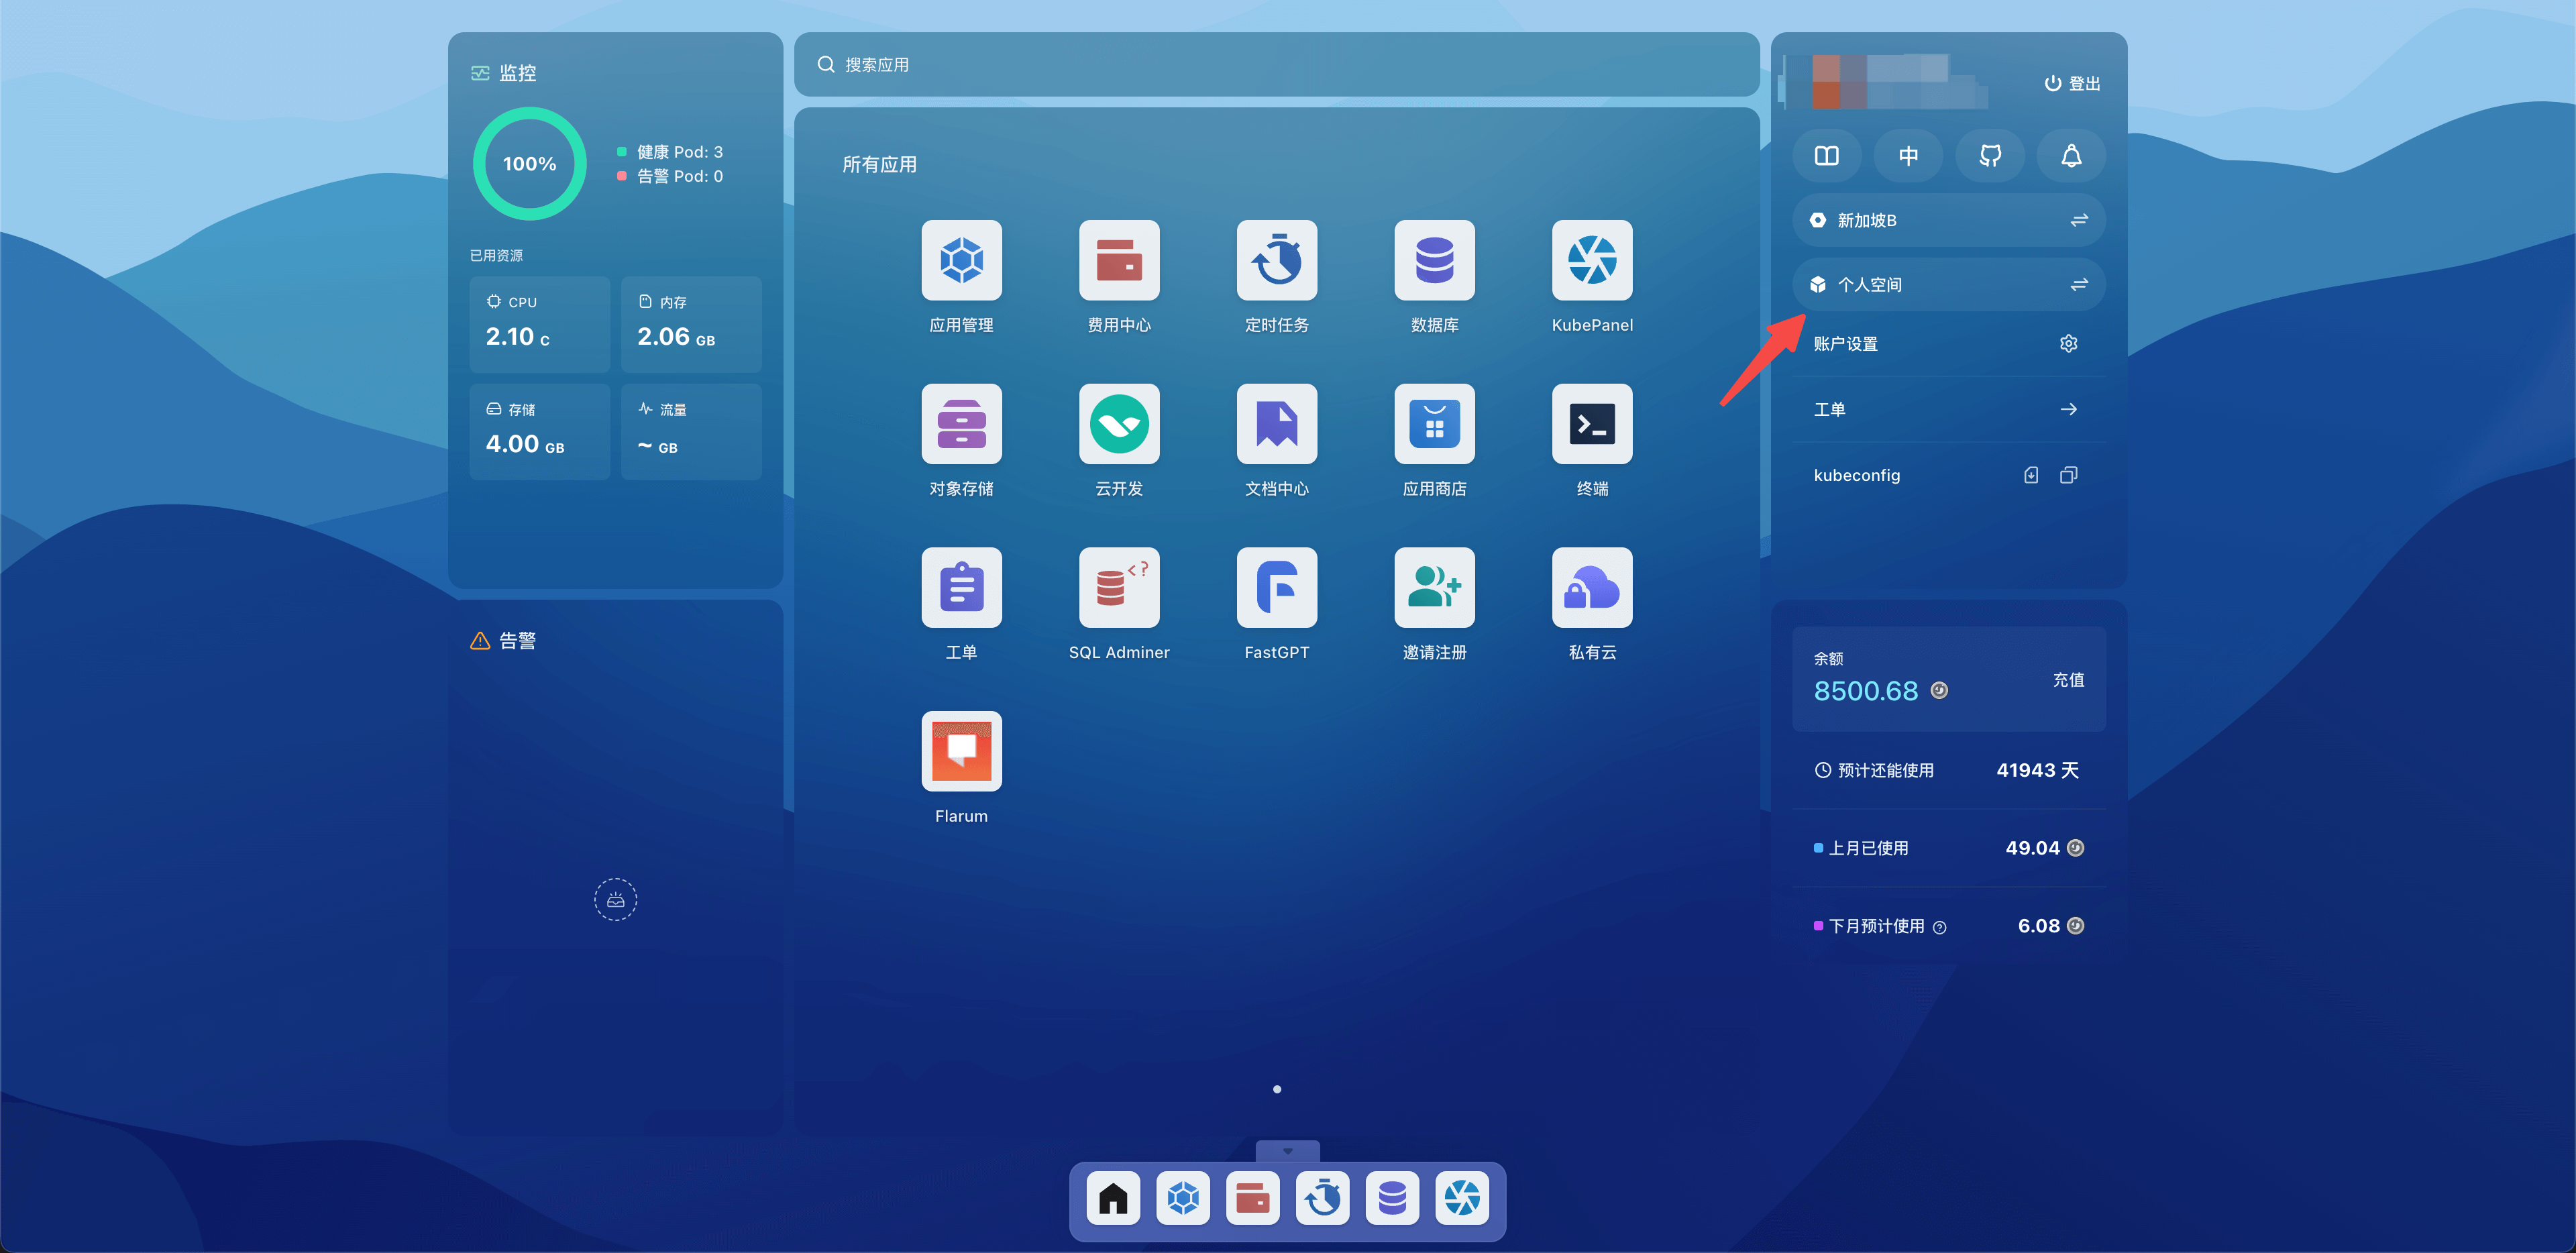Screen dimensions: 2576x1253
Task: Open the 应用管理 app icon
Action: [961, 260]
